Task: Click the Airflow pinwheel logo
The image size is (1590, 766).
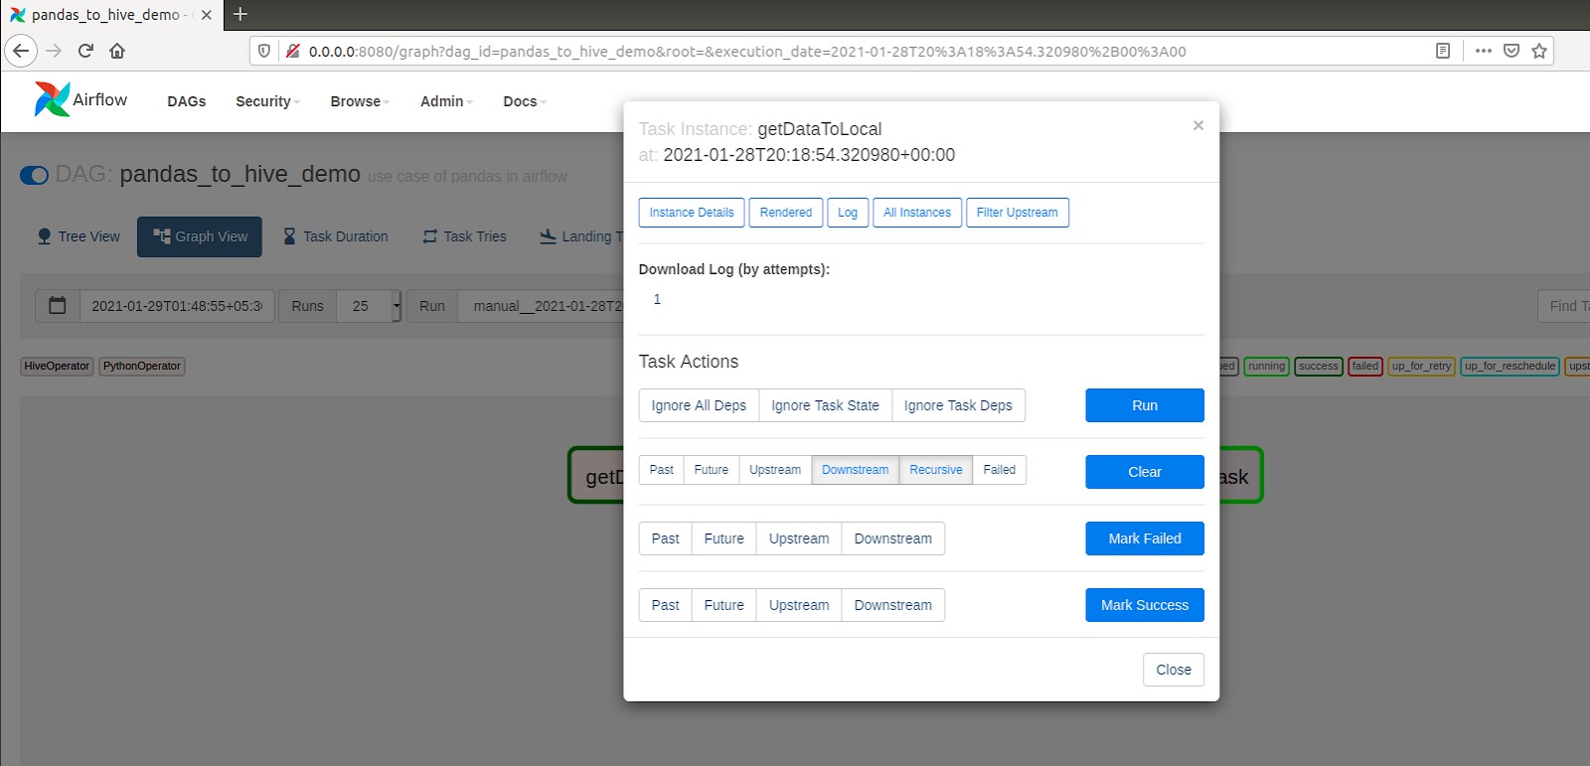Action: [x=52, y=99]
